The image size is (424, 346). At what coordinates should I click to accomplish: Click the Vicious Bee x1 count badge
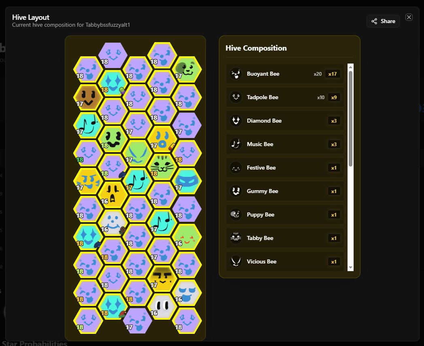(334, 261)
